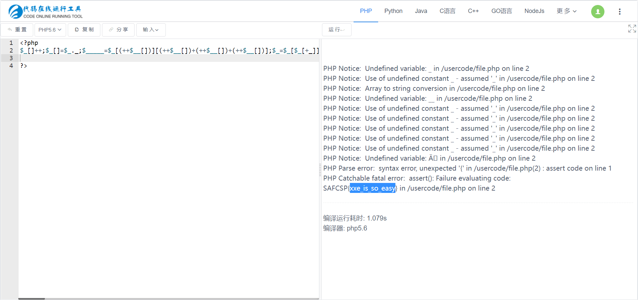Click the reset (重置) button
The image size is (638, 300).
tap(17, 30)
